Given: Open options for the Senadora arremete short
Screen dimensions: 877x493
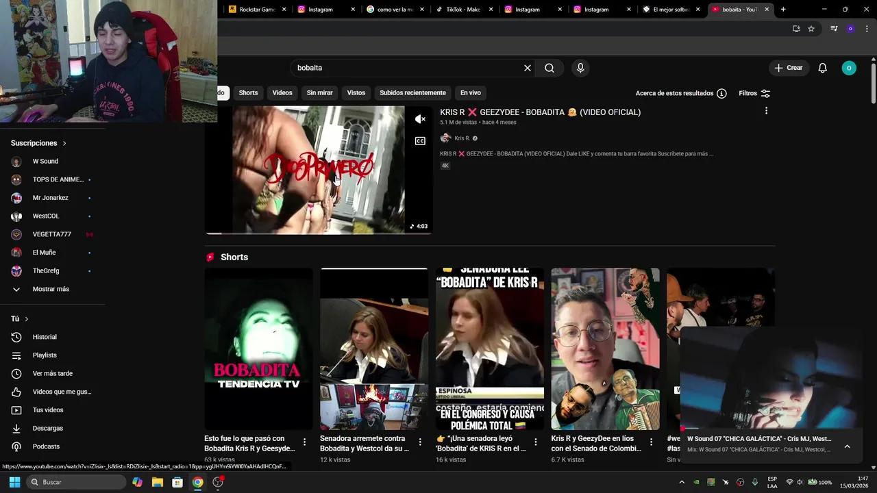Looking at the screenshot, I should (x=420, y=442).
